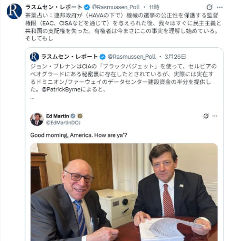Open the @EdMartinDOJ handle
This screenshot has width=225, height=241.
click(63, 123)
